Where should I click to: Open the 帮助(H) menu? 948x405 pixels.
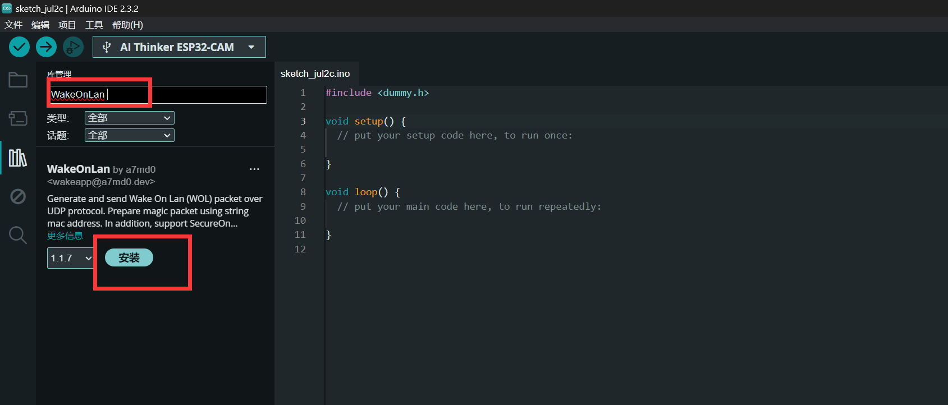[x=127, y=25]
